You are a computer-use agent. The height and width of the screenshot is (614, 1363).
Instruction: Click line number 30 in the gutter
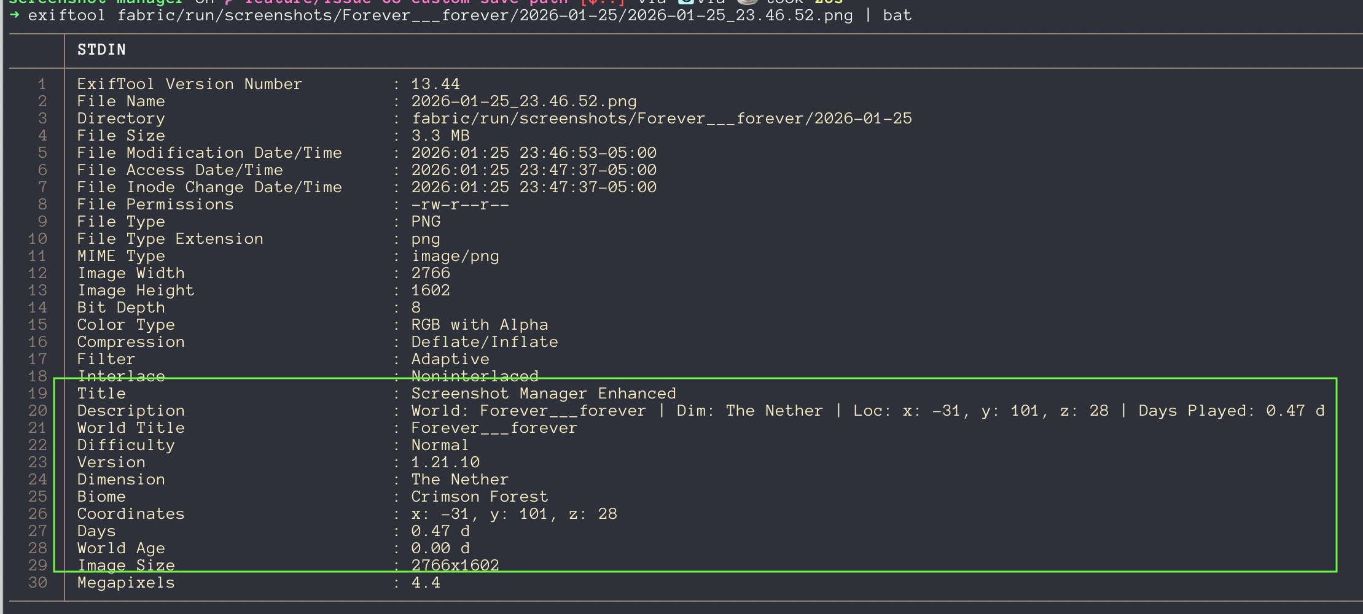coord(37,583)
